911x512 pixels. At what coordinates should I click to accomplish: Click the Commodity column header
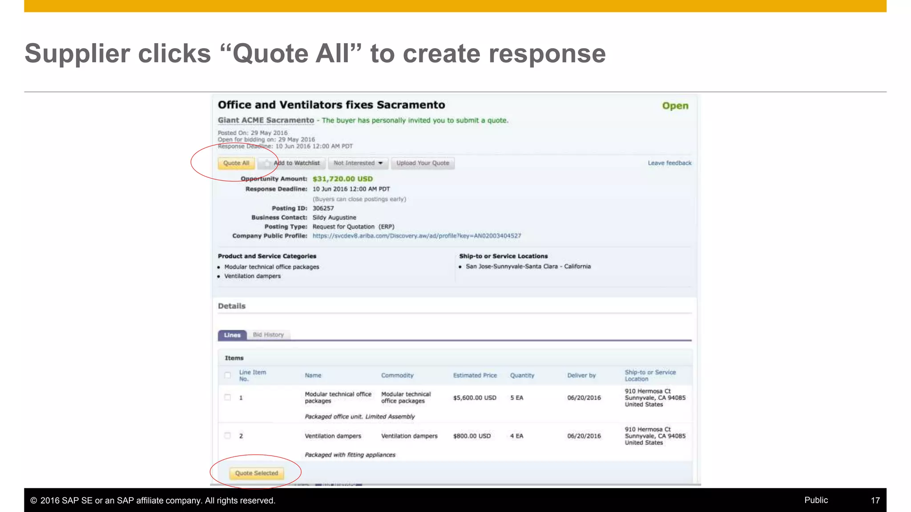(397, 376)
